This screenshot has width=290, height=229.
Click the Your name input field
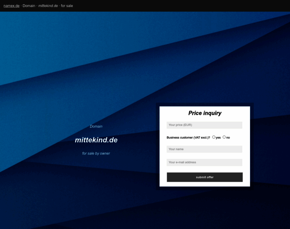205,149
